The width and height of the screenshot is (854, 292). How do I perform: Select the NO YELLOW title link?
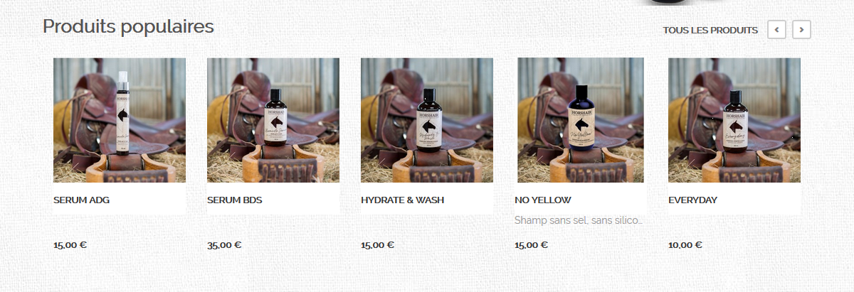point(543,200)
